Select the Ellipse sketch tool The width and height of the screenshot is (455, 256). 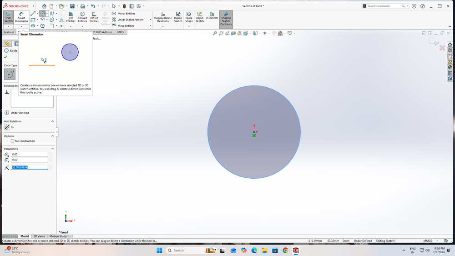pos(52,20)
